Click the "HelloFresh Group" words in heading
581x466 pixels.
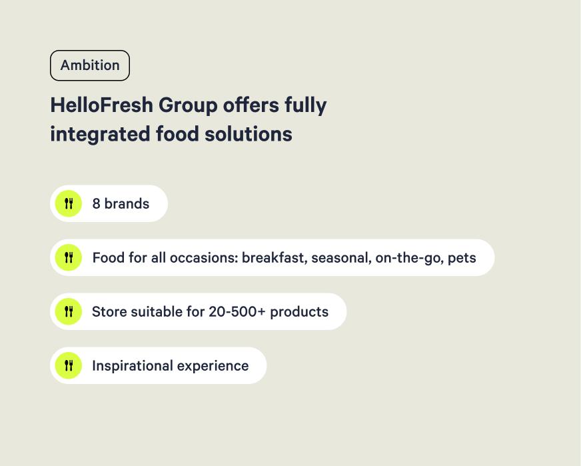click(x=133, y=105)
